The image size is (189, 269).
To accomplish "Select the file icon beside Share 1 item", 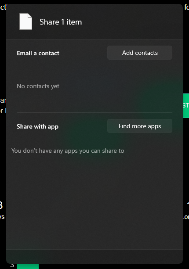I will 25,22.
